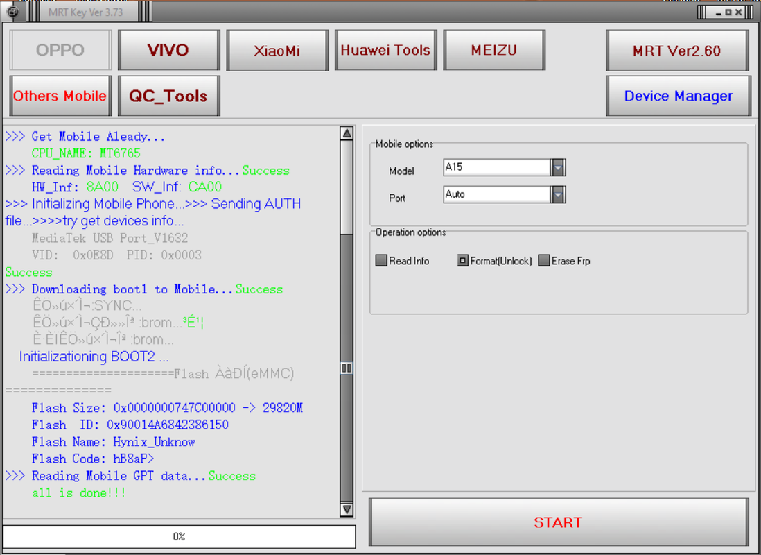Click the Get Mobile Aleady log line
The height and width of the screenshot is (555, 761).
pyautogui.click(x=85, y=137)
